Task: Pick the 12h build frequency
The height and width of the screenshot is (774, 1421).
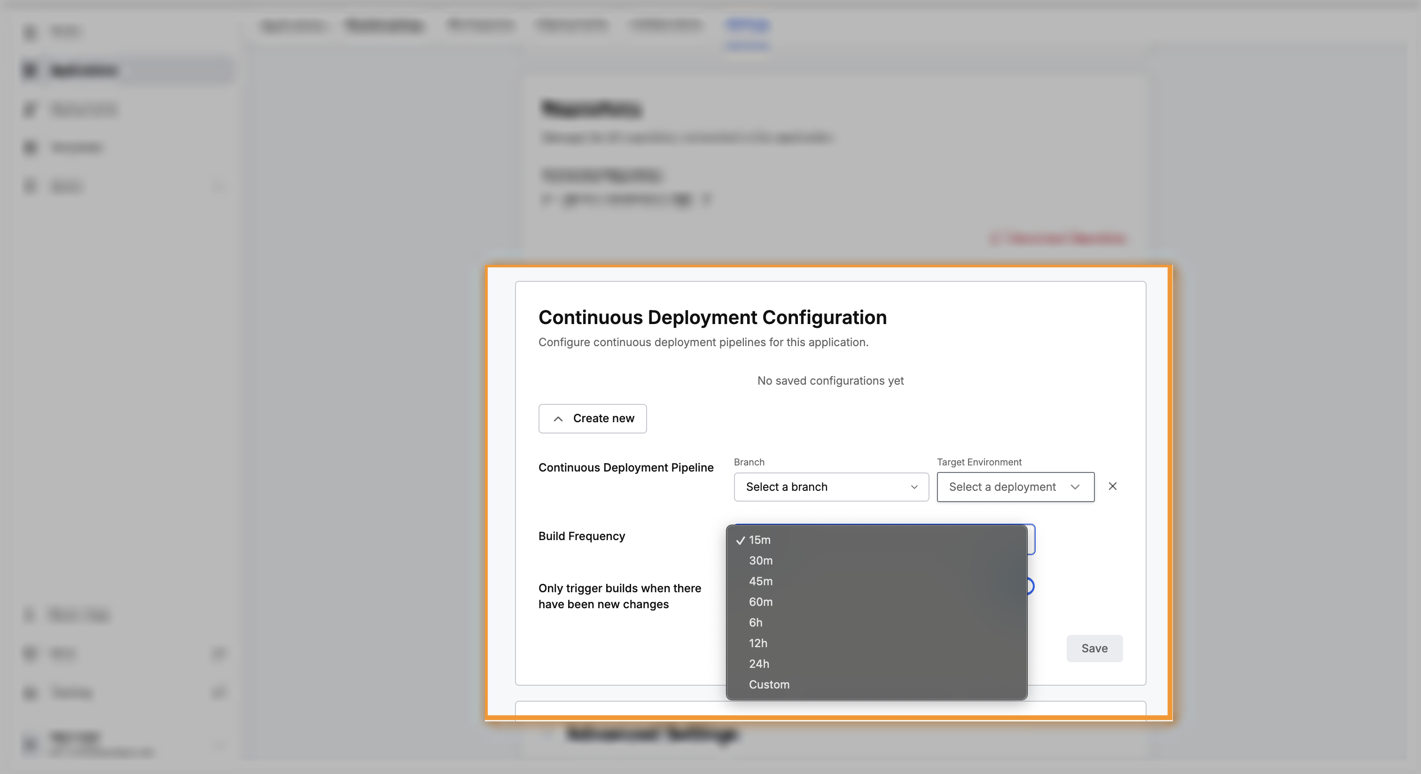Action: click(876, 643)
